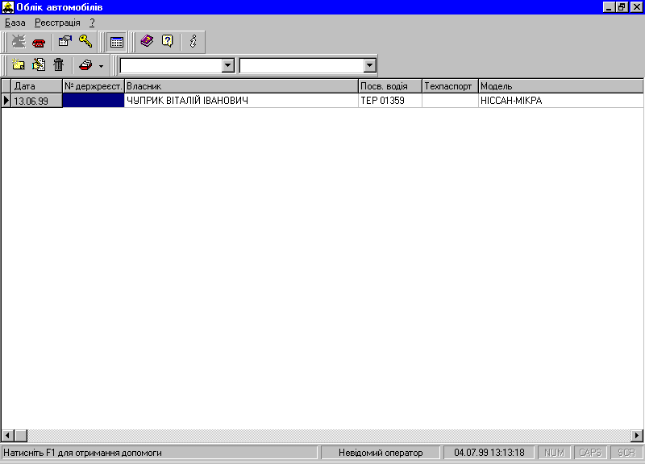Open the База menu

15,23
